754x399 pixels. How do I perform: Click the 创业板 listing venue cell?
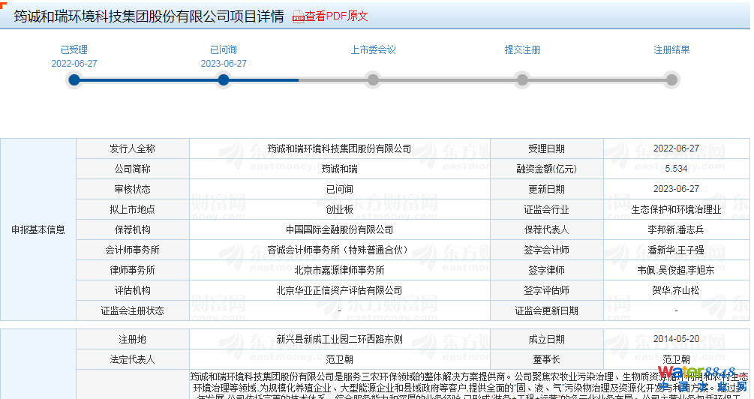[x=339, y=210]
